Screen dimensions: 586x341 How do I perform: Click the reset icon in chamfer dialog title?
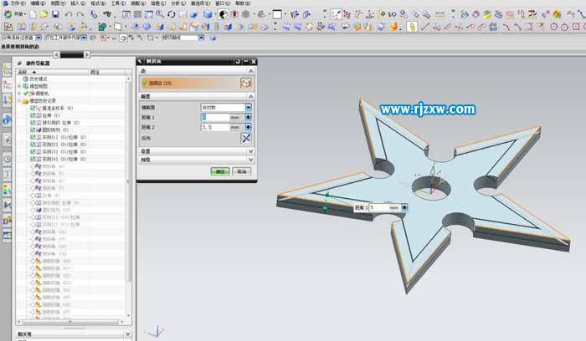coord(238,62)
